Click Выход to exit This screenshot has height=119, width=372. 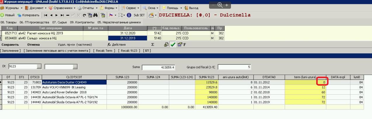(x=191, y=8)
